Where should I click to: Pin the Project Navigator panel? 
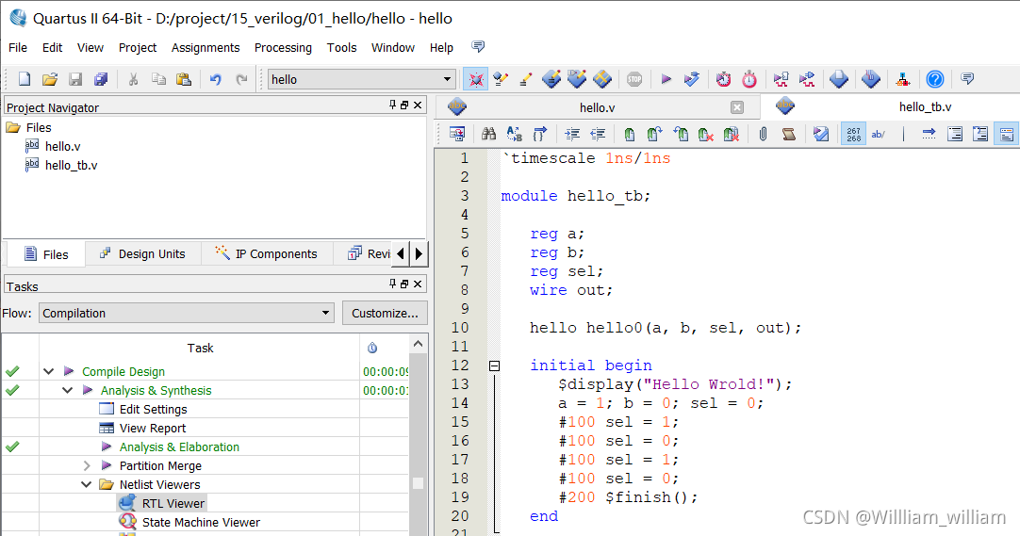392,105
